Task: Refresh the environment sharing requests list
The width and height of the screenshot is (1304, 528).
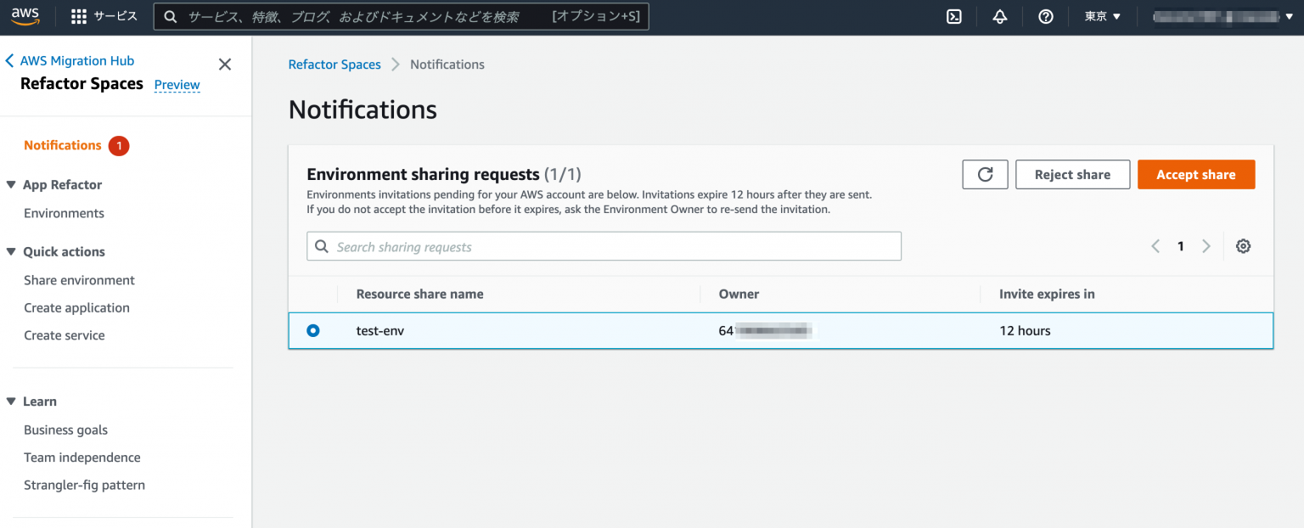Action: [x=985, y=174]
